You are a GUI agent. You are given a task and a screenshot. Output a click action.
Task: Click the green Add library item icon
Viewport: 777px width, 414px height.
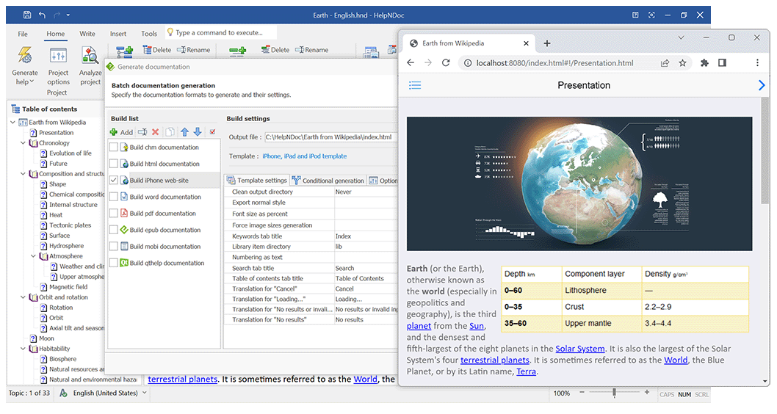237,51
